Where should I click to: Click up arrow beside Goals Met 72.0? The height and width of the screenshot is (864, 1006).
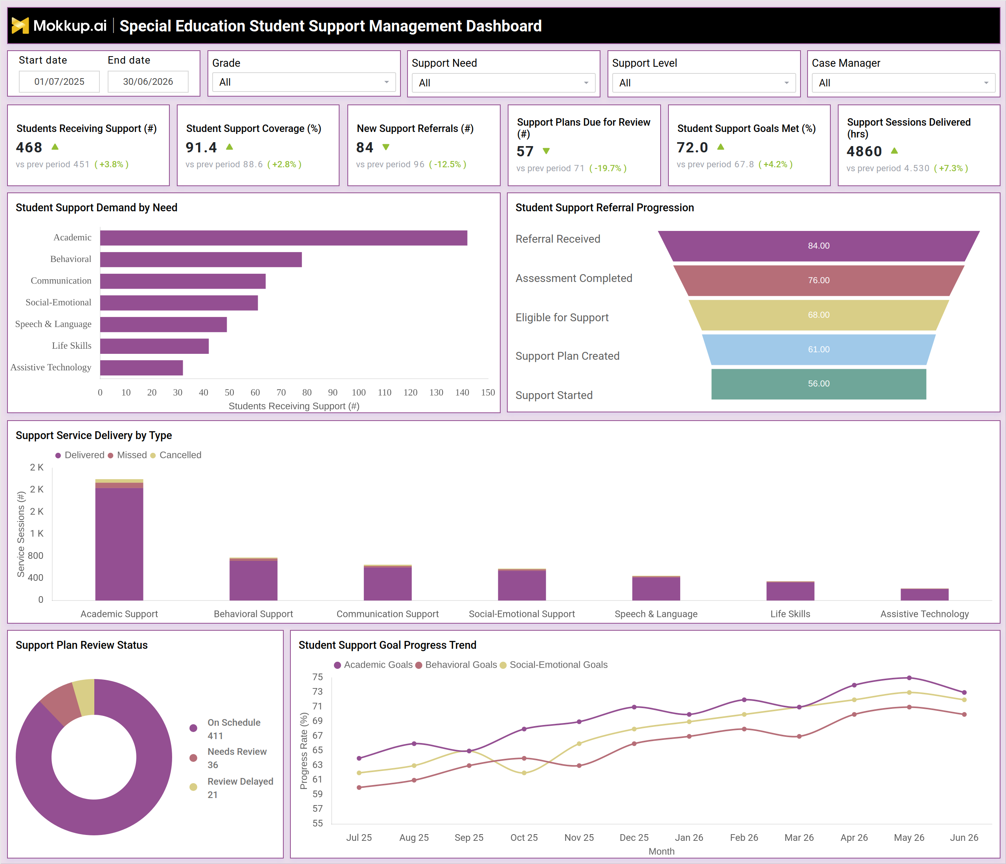click(721, 146)
